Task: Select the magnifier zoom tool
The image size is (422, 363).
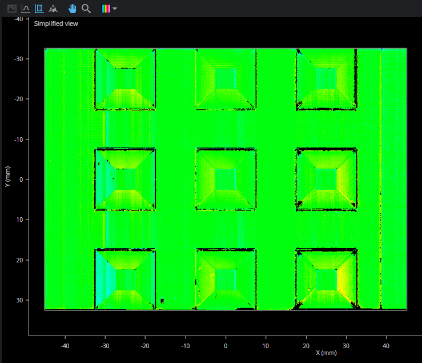Action: coord(86,9)
